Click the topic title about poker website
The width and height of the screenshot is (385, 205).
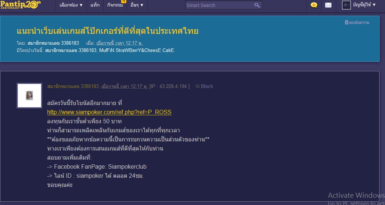coord(108,31)
